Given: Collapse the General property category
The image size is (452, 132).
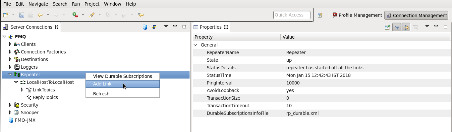Looking at the screenshot, I should [196, 45].
